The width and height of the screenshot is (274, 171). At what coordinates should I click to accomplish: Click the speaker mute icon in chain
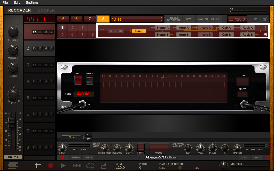(265, 34)
